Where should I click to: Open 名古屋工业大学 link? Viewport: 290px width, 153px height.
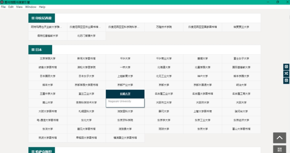(x=164, y=94)
